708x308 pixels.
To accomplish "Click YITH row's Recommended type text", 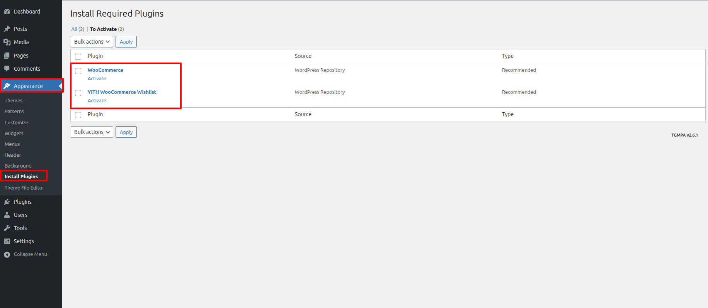I will coord(519,92).
